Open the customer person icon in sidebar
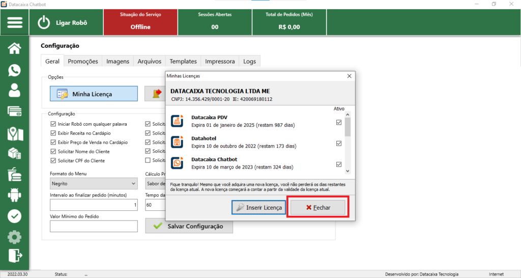Image resolution: width=521 pixels, height=278 pixels. point(15,91)
